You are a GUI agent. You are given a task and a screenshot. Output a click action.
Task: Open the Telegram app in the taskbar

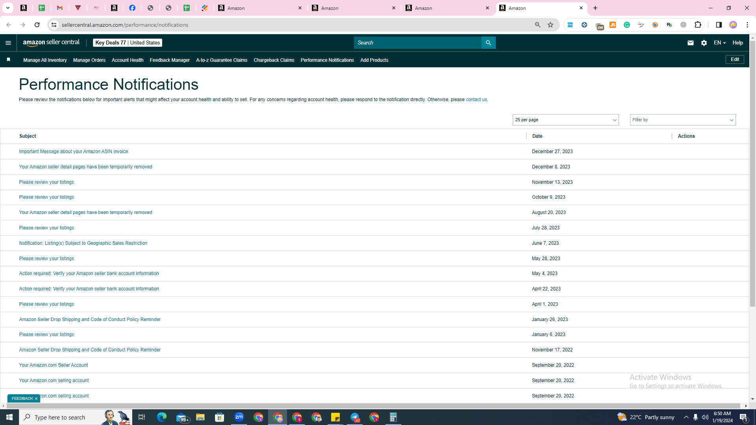(x=355, y=417)
